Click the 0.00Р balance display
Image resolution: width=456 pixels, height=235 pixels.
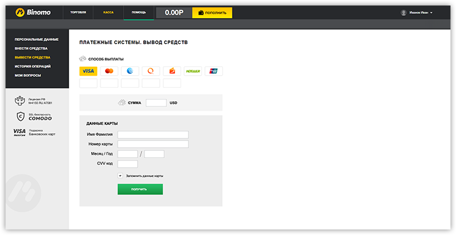point(174,13)
